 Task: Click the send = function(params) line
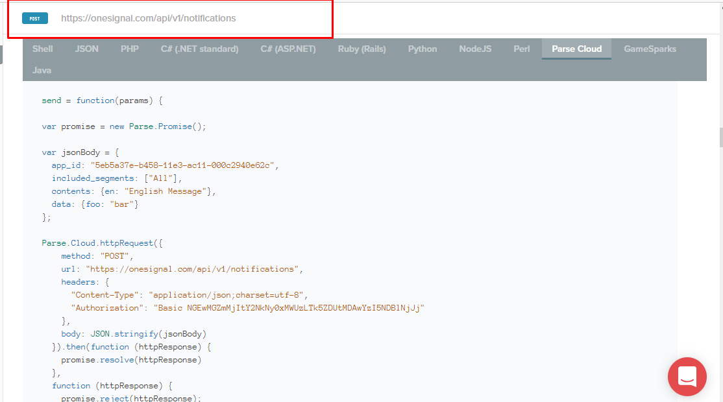pos(102,100)
